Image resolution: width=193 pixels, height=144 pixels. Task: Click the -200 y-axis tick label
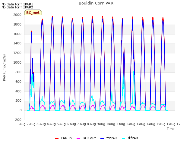18,120
